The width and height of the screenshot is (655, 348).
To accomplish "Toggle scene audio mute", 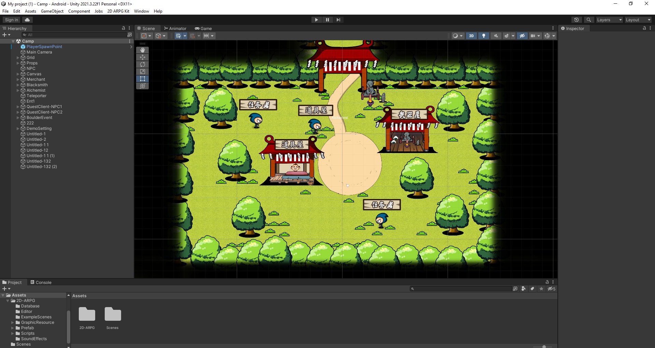I will (x=496, y=36).
